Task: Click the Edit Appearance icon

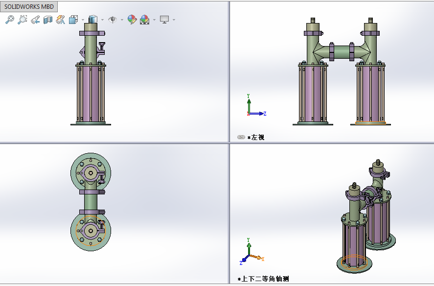Action: (x=132, y=20)
